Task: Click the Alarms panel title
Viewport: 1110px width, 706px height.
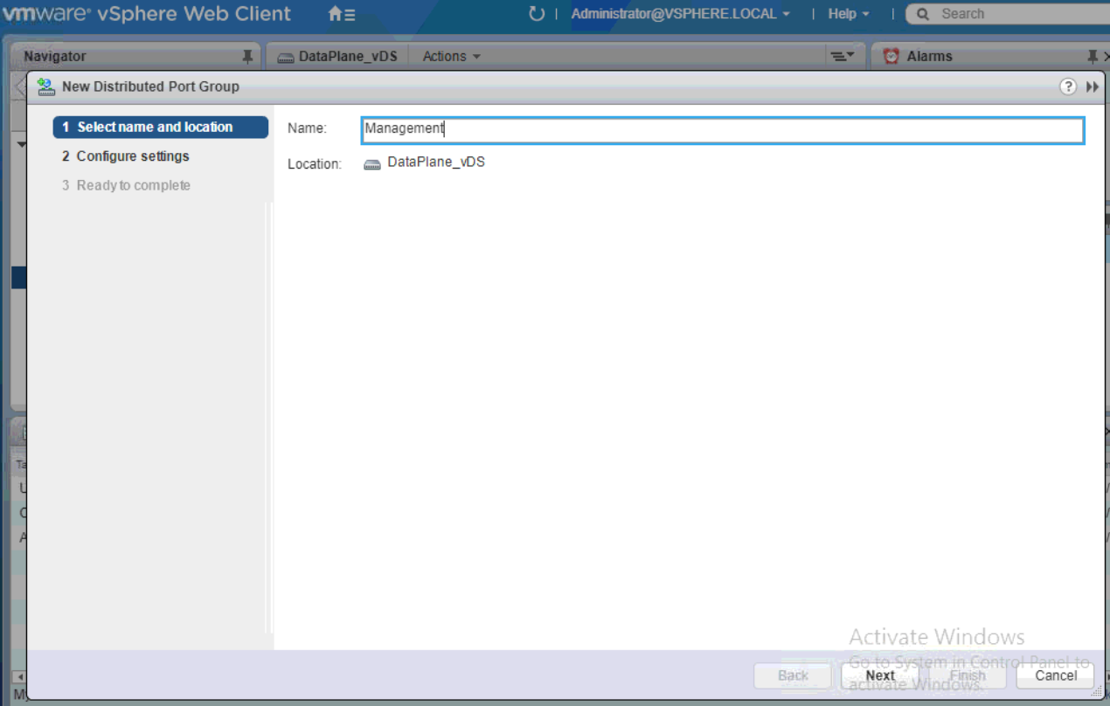Action: (929, 56)
